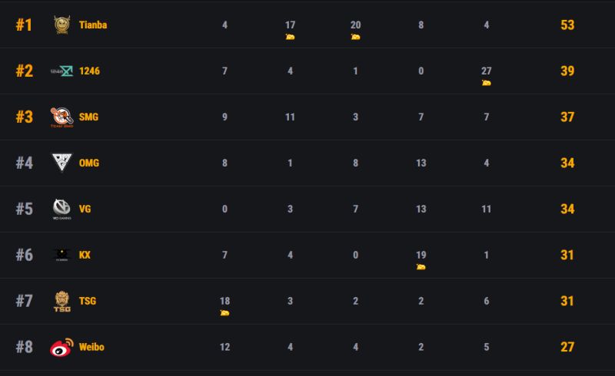Click the KX team logo
This screenshot has height=376, width=615.
click(61, 255)
